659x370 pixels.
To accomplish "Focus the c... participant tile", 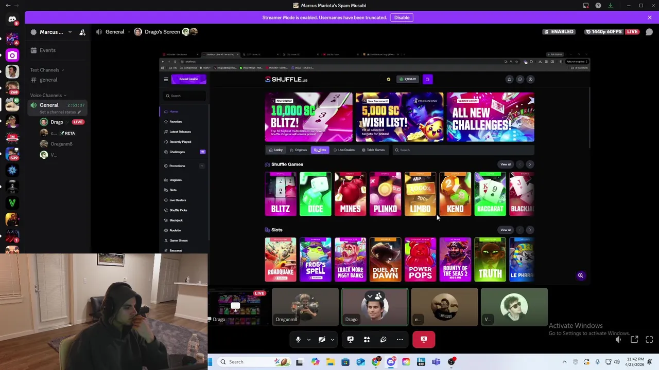I will [444, 307].
